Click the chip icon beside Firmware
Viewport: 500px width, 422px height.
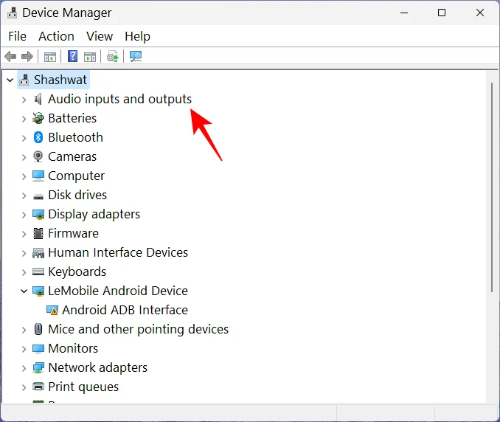[38, 233]
